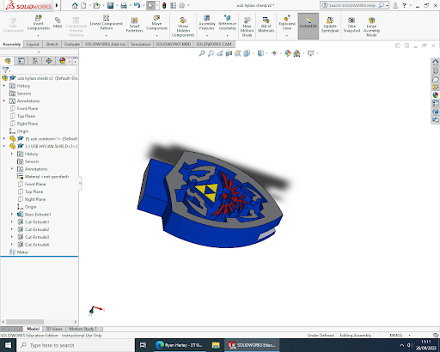440x352 pixels.
Task: Click the Search SOLIDWORKS Help box
Action: tap(351, 5)
